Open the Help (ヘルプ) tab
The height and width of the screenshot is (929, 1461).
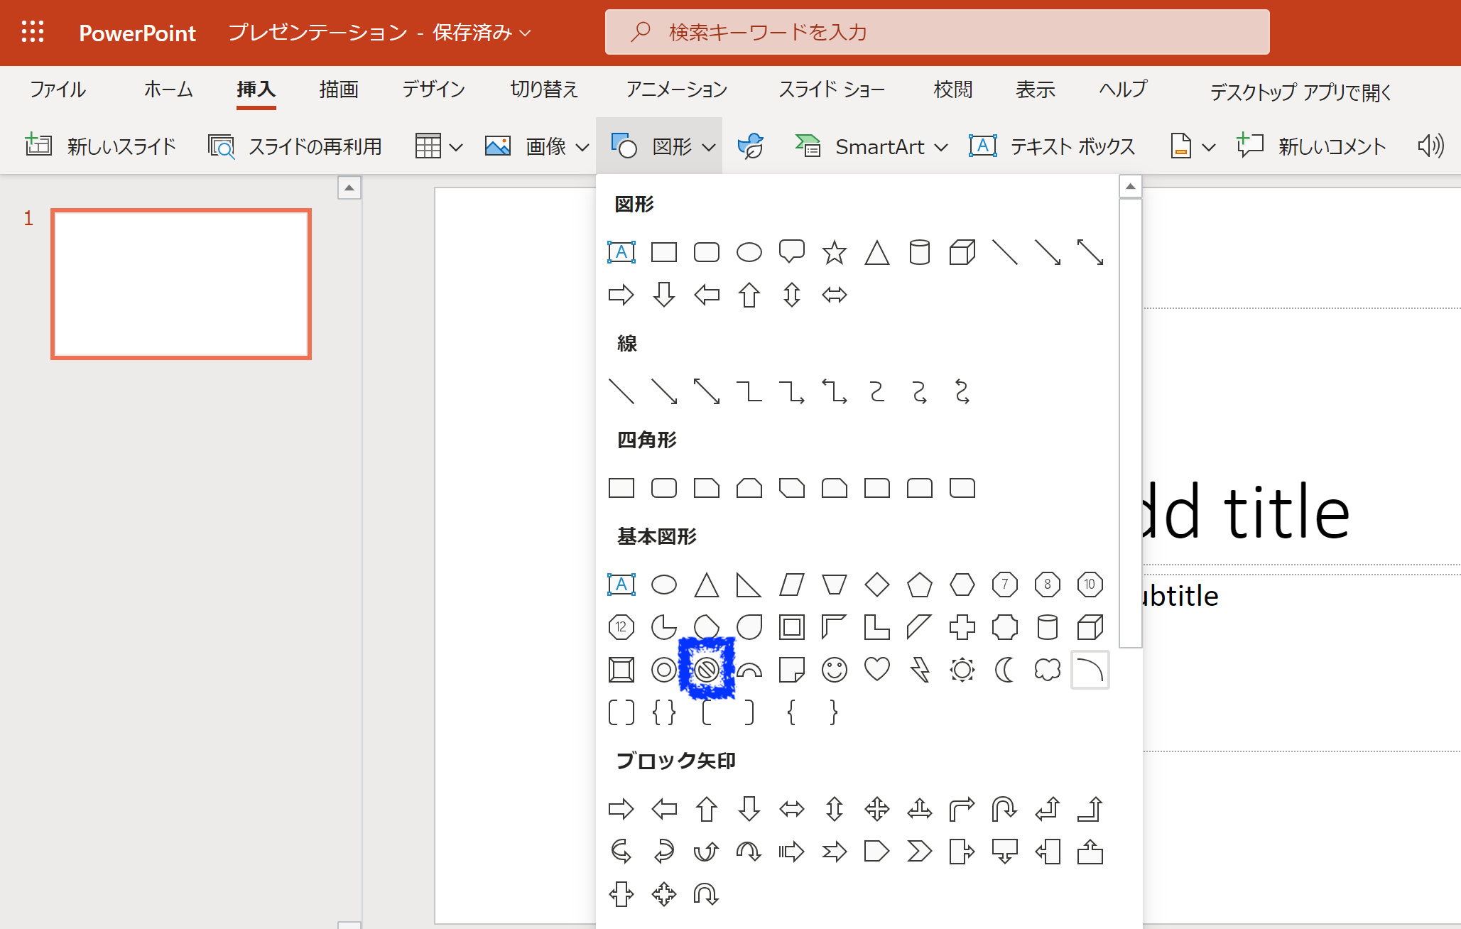[x=1123, y=89]
